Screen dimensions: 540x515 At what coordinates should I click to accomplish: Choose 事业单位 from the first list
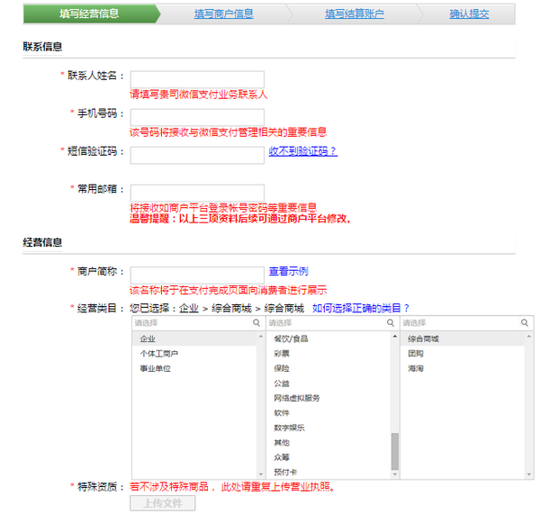155,368
